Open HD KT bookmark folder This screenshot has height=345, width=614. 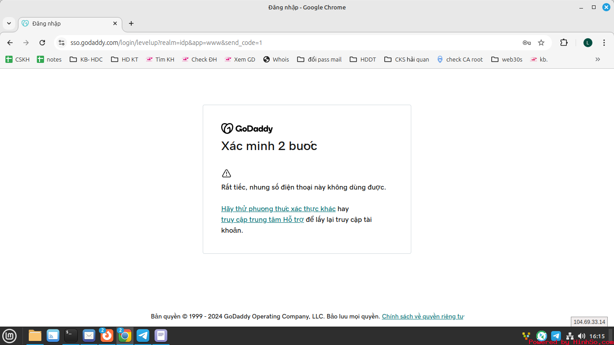point(125,59)
